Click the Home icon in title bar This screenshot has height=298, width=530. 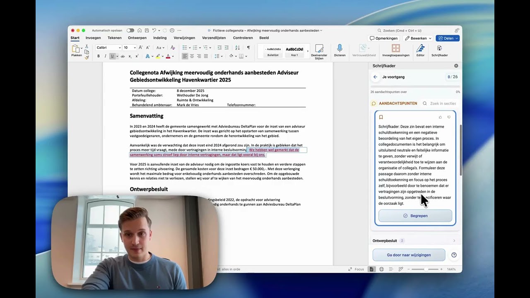pyautogui.click(x=140, y=31)
